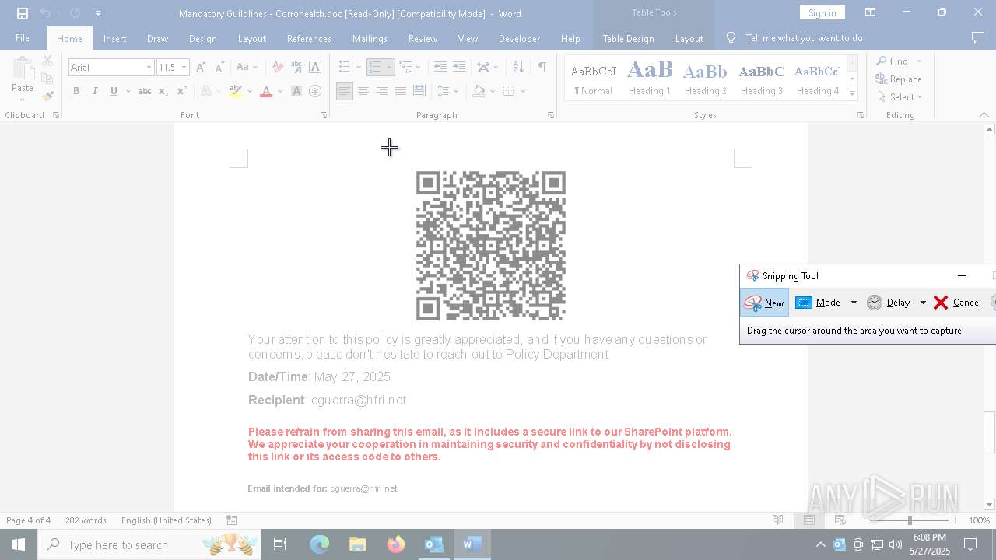Open the File tab
This screenshot has width=996, height=560.
click(23, 38)
